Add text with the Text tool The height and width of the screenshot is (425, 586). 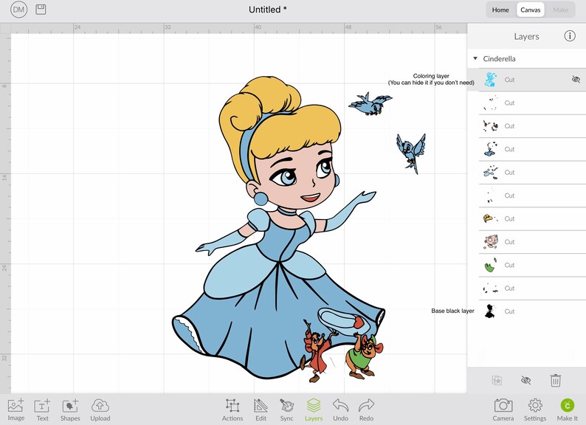[x=42, y=410]
